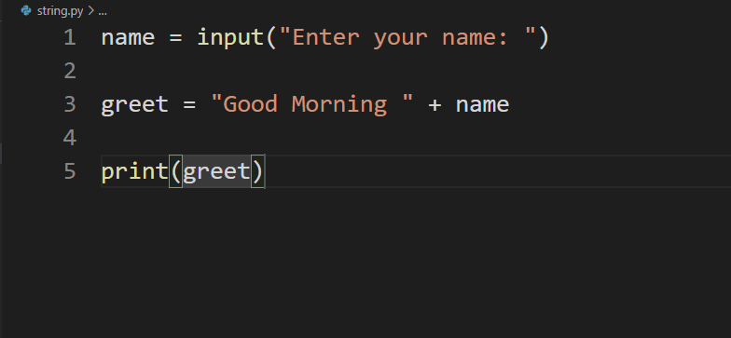Screen dimensions: 731x338
Task: Click the print keyword on line 5
Action: pyautogui.click(x=134, y=171)
